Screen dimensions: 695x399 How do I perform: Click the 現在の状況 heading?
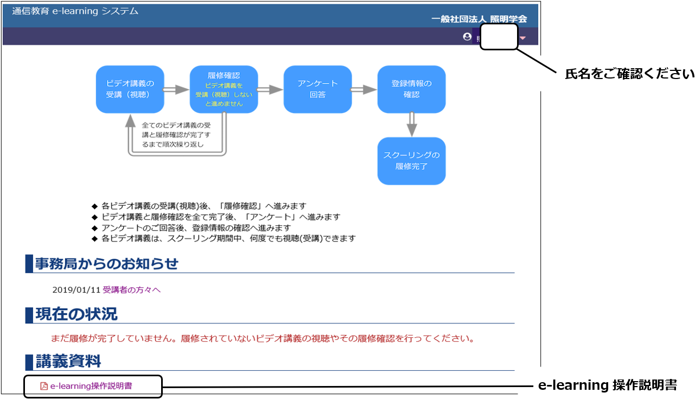tap(76, 314)
